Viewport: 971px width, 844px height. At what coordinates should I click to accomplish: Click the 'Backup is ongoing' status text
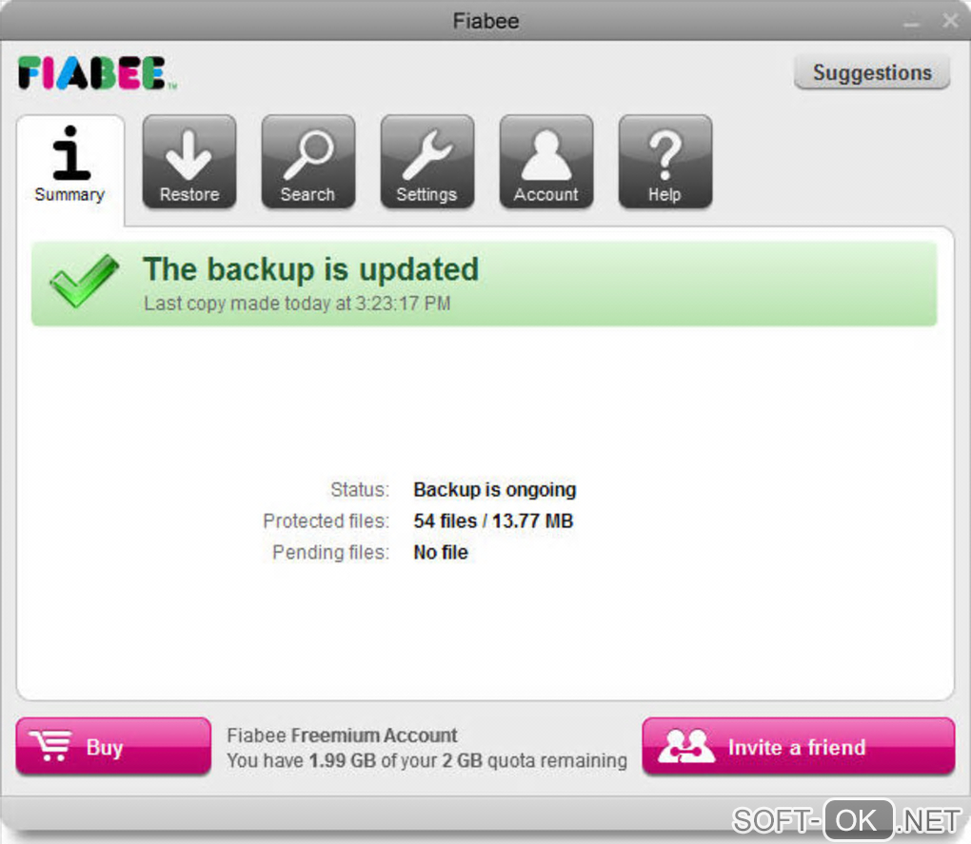[495, 489]
